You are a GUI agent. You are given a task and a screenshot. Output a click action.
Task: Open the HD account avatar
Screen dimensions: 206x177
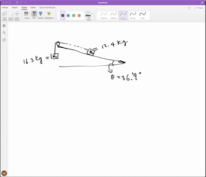(x=4, y=173)
